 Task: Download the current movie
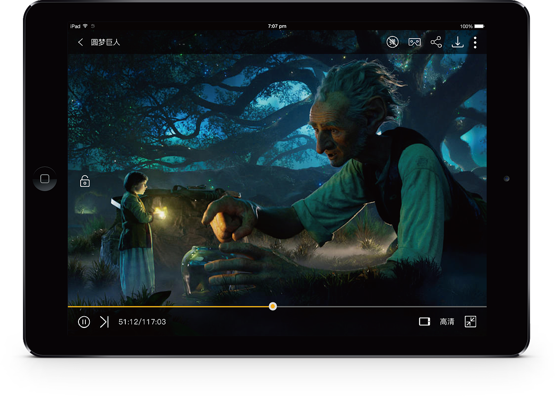(x=458, y=42)
